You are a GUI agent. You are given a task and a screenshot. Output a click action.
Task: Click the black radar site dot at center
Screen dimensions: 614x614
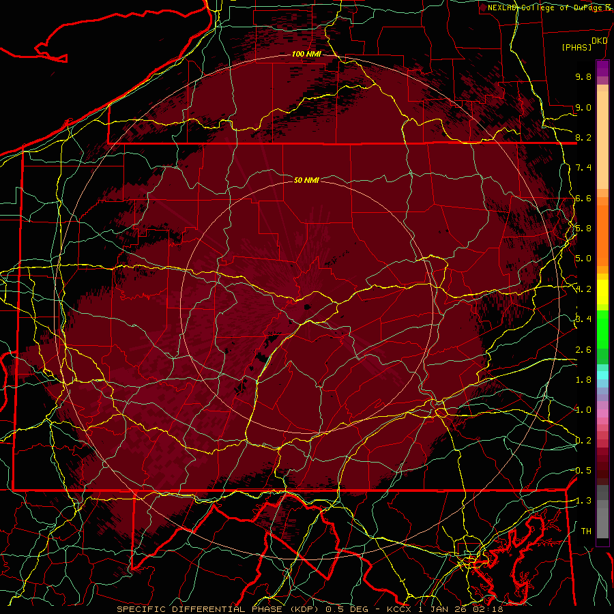tap(307, 307)
